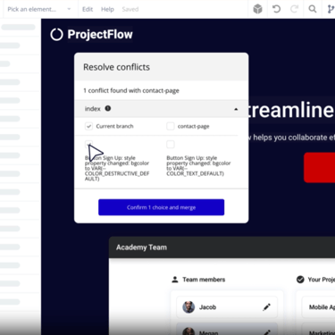
Task: Click the COLOR_TEXT_DEFAULT change description
Action: (198, 165)
